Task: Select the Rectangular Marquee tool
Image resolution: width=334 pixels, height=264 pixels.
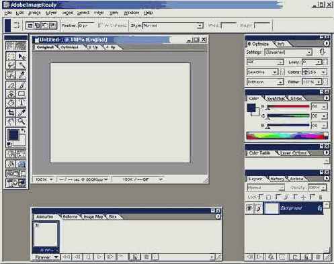Action: tap(11, 56)
